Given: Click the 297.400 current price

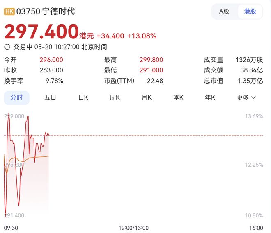Looking at the screenshot, I should click(41, 32).
